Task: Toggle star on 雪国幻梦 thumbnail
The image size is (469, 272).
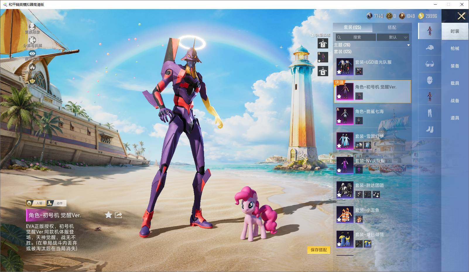Action: click(x=339, y=146)
